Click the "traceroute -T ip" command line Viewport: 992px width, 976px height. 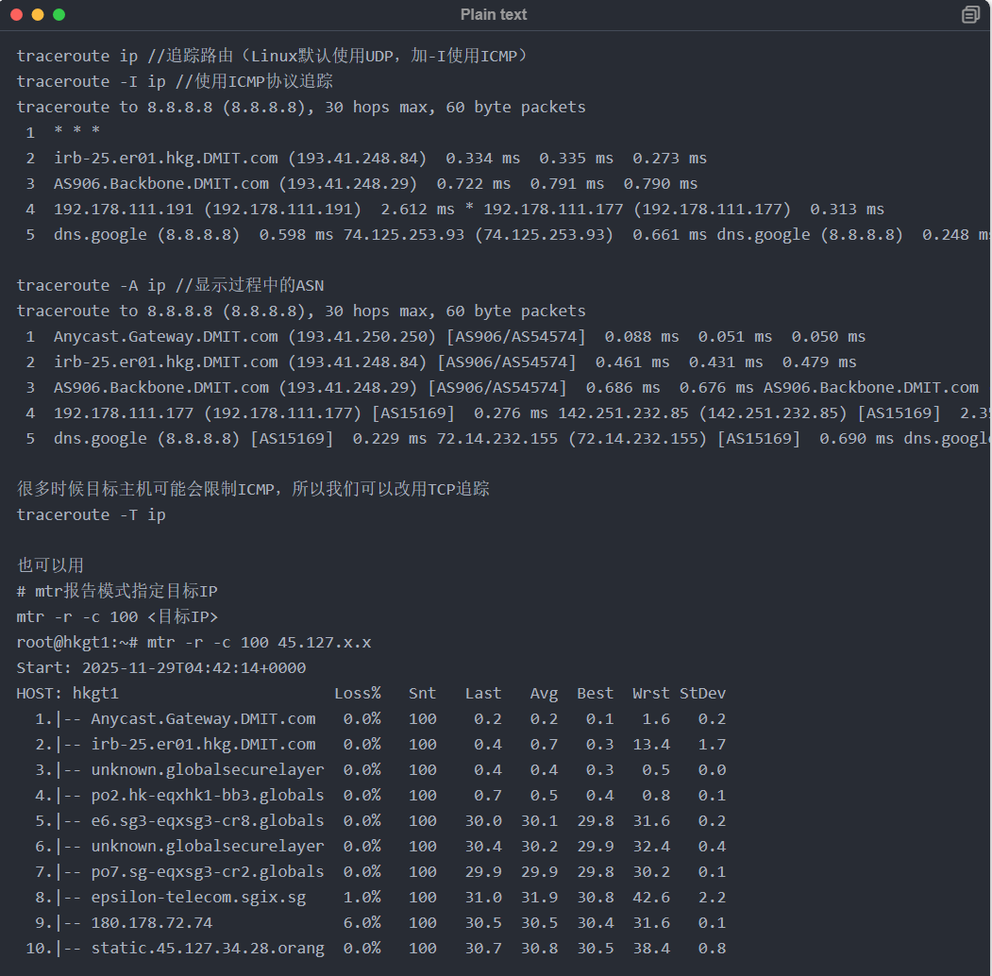(x=91, y=514)
